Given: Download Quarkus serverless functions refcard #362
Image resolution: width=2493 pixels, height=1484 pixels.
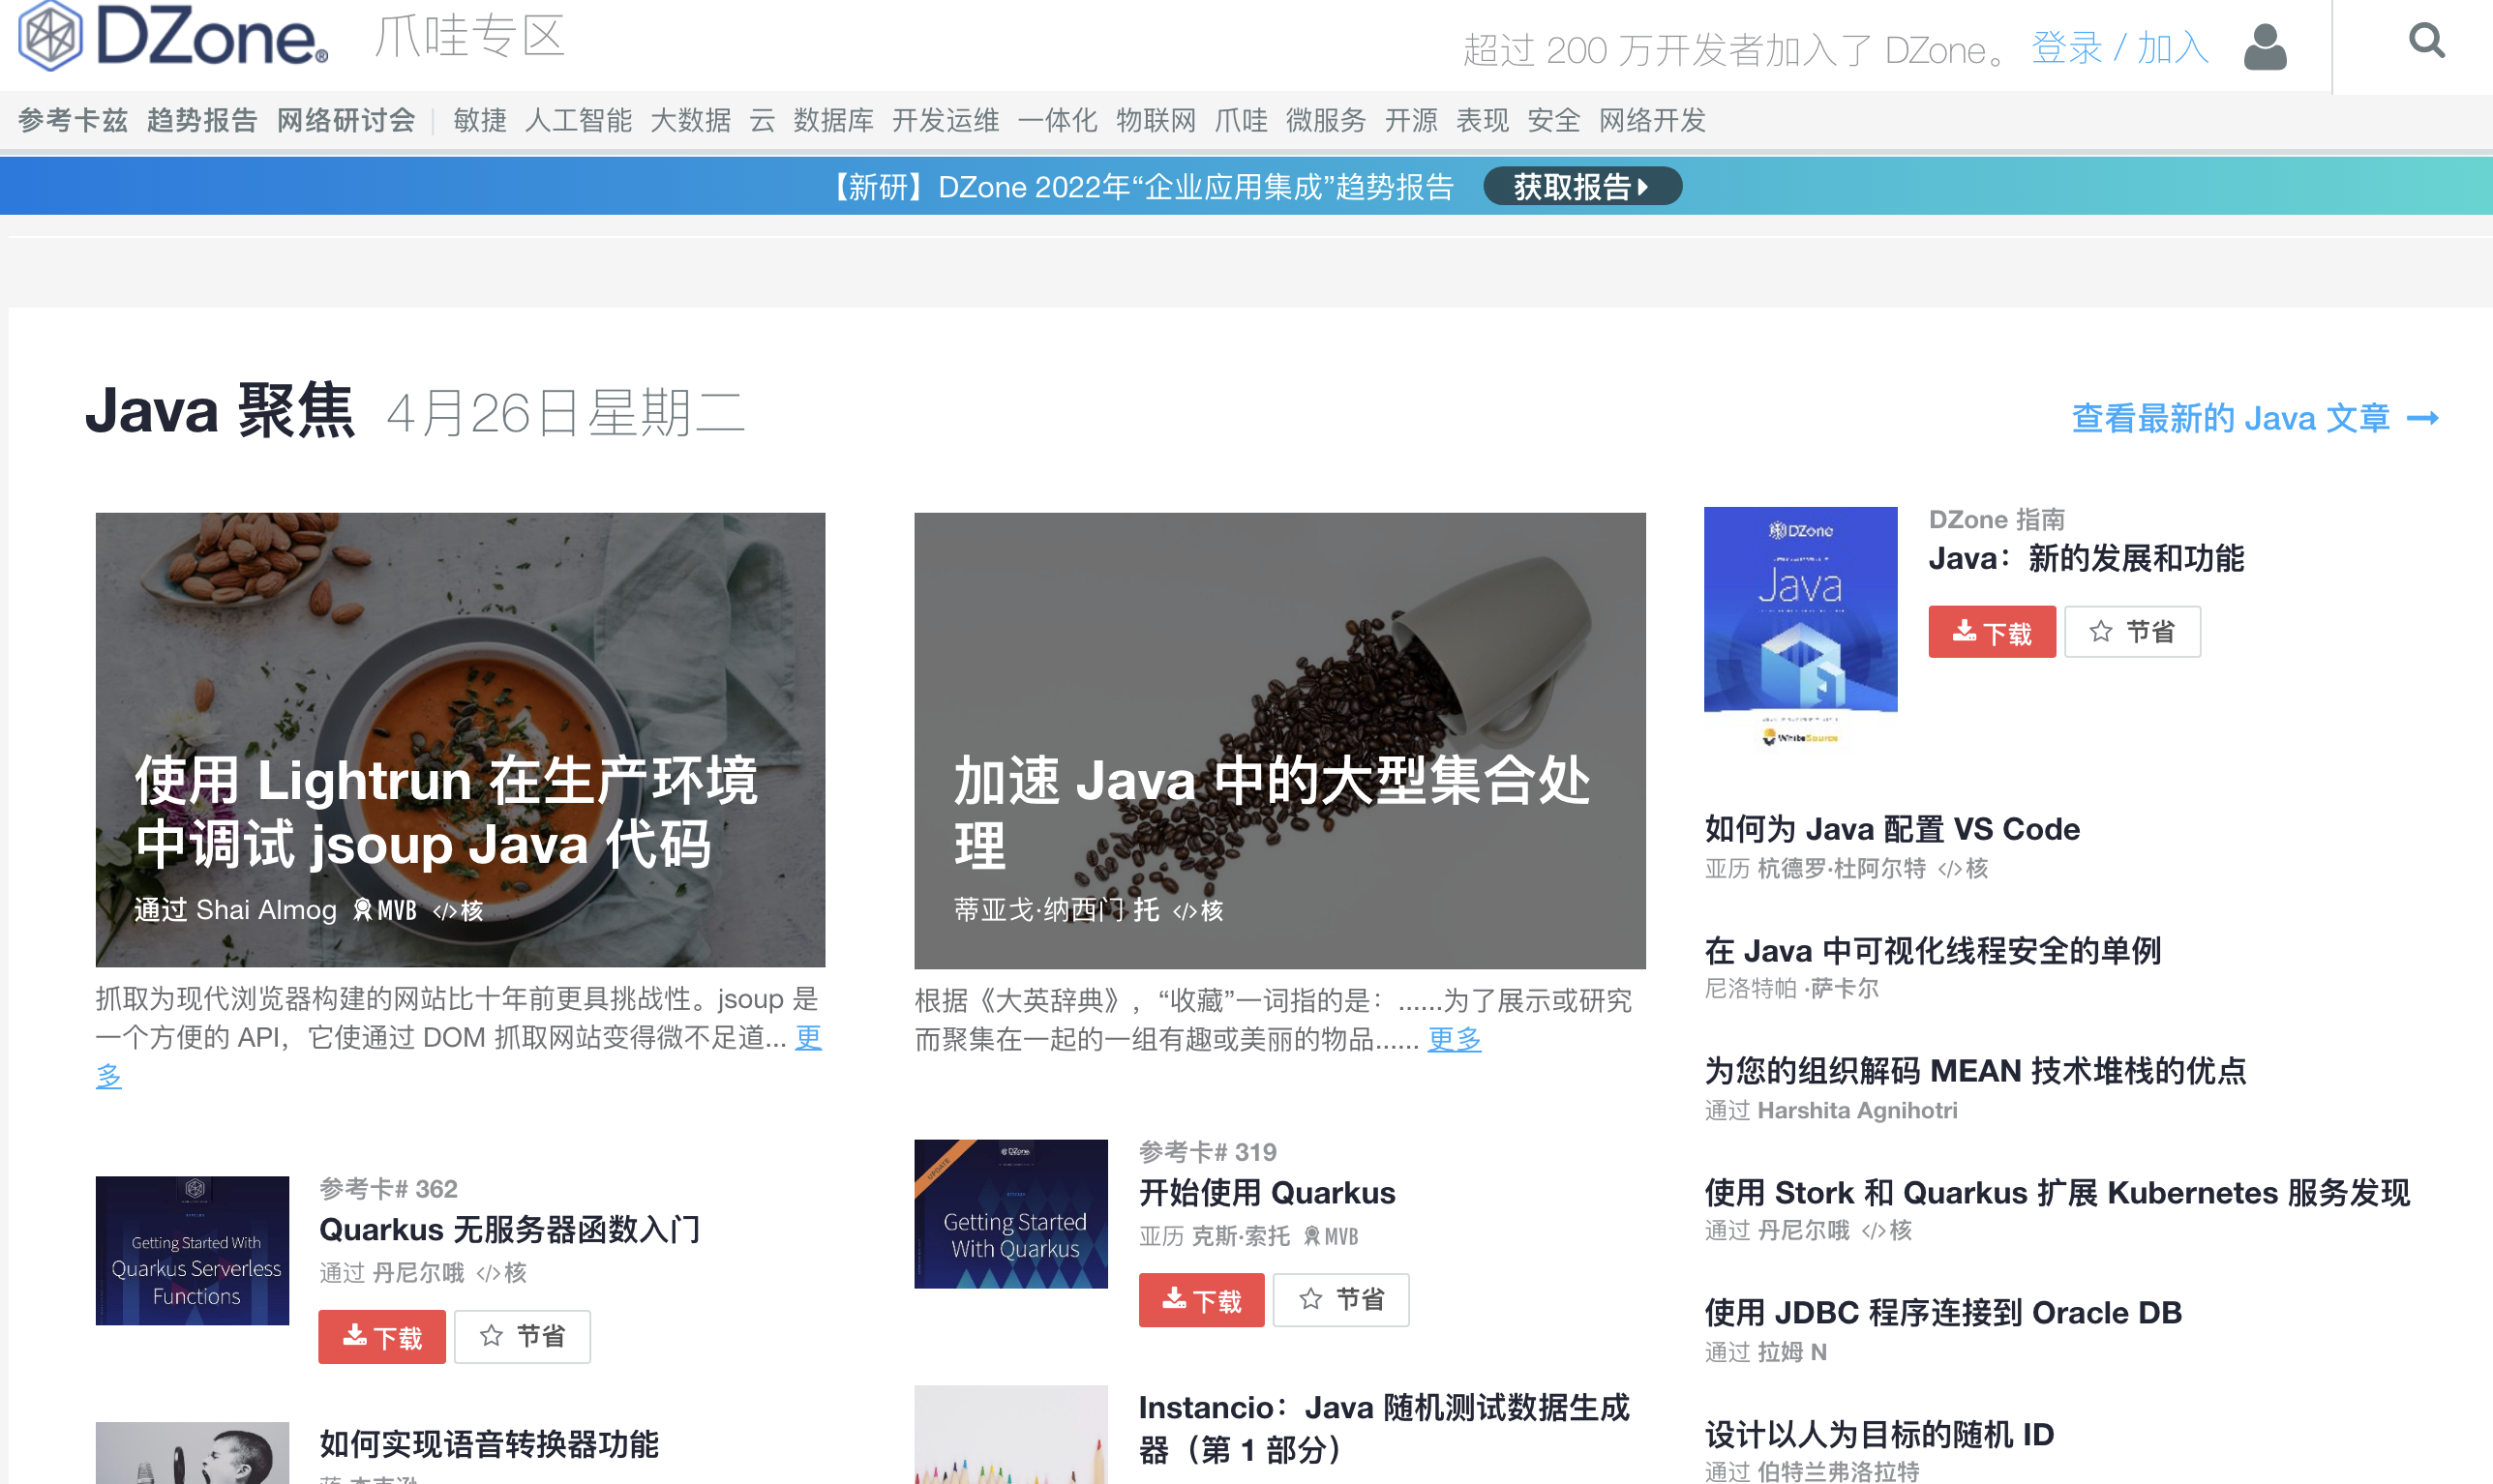Looking at the screenshot, I should (381, 1337).
